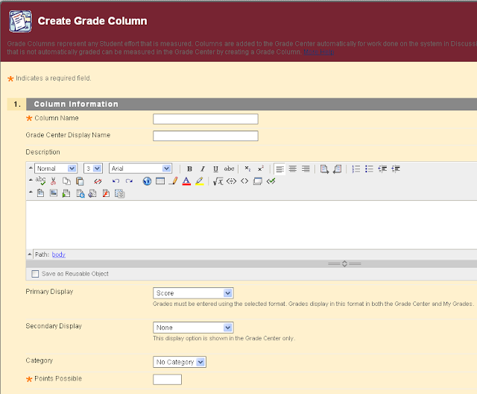Align description text left
Image resolution: width=477 pixels, height=394 pixels.
279,169
